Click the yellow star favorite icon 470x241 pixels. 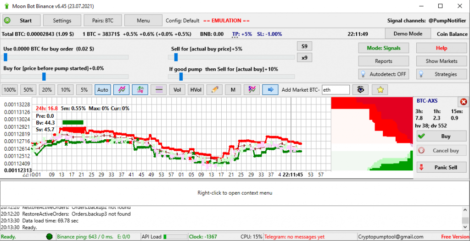pos(380,89)
